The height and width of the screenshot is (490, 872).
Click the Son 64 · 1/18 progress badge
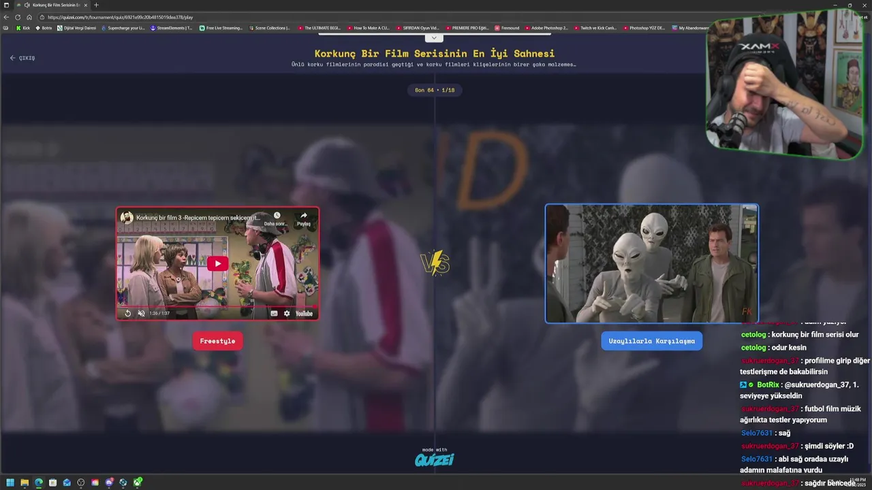tap(435, 90)
